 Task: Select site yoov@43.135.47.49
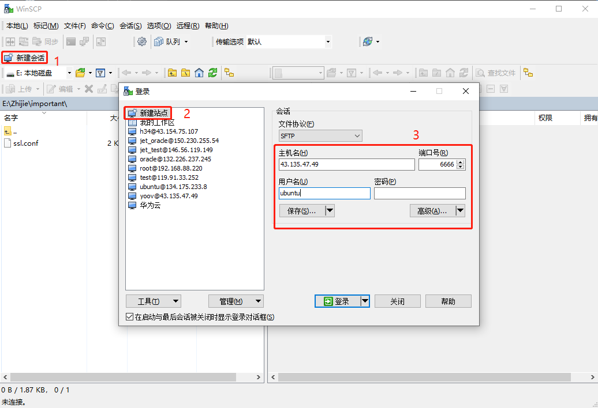tap(169, 196)
